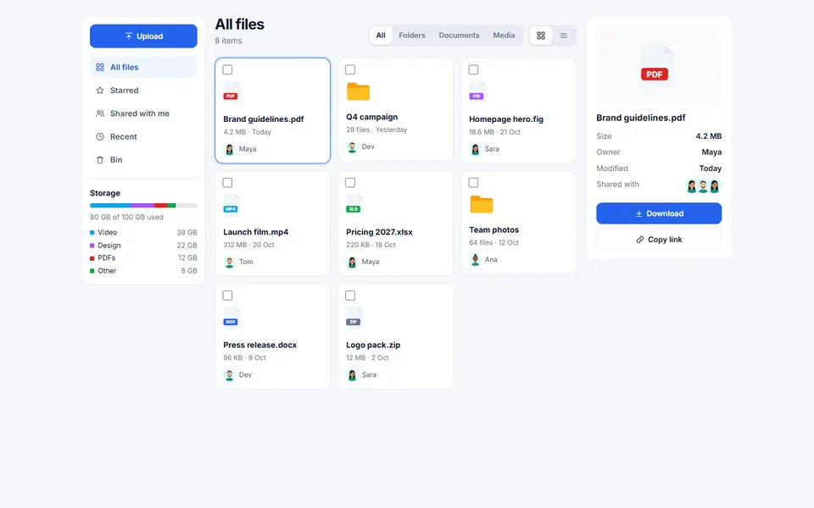This screenshot has width=814, height=508.
Task: Click the Upload button
Action: pyautogui.click(x=143, y=36)
